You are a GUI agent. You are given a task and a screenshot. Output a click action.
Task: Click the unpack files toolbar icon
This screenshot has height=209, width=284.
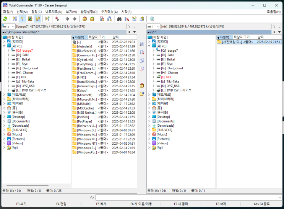[92, 19]
